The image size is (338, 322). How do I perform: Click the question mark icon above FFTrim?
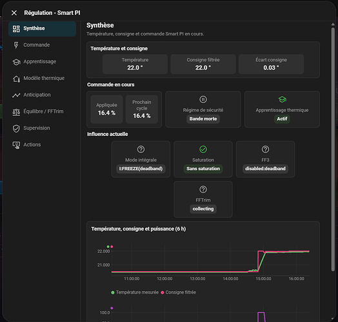tap(203, 189)
